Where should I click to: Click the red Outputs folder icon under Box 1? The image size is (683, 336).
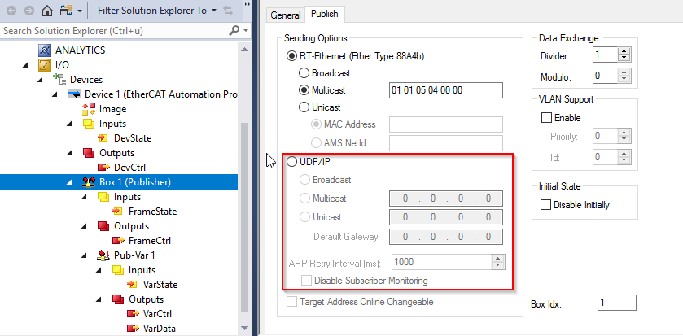pyautogui.click(x=103, y=226)
